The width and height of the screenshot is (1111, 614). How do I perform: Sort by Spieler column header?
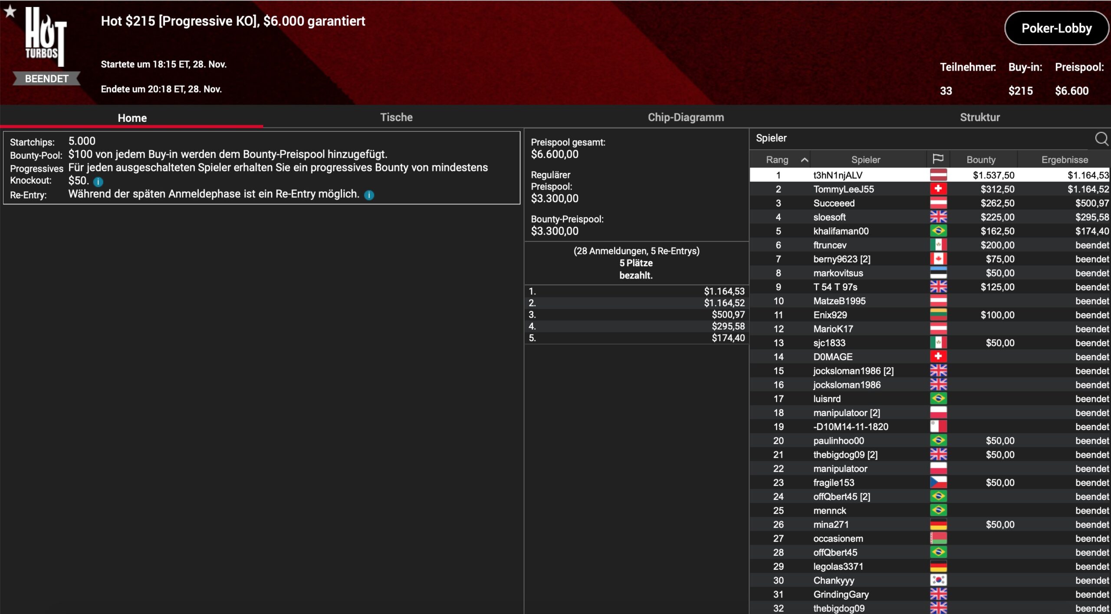click(865, 160)
